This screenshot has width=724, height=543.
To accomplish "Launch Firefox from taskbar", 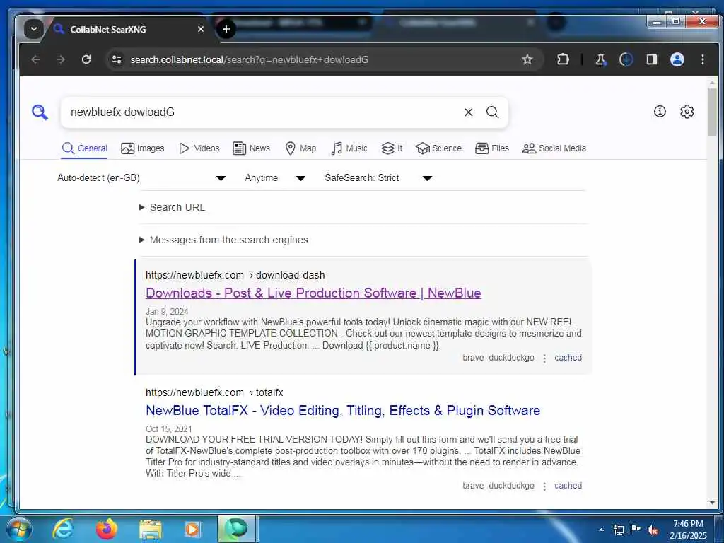I will pos(107,529).
